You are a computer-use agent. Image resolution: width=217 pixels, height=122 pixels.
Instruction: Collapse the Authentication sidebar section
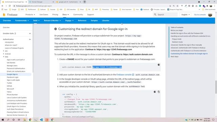30,39
